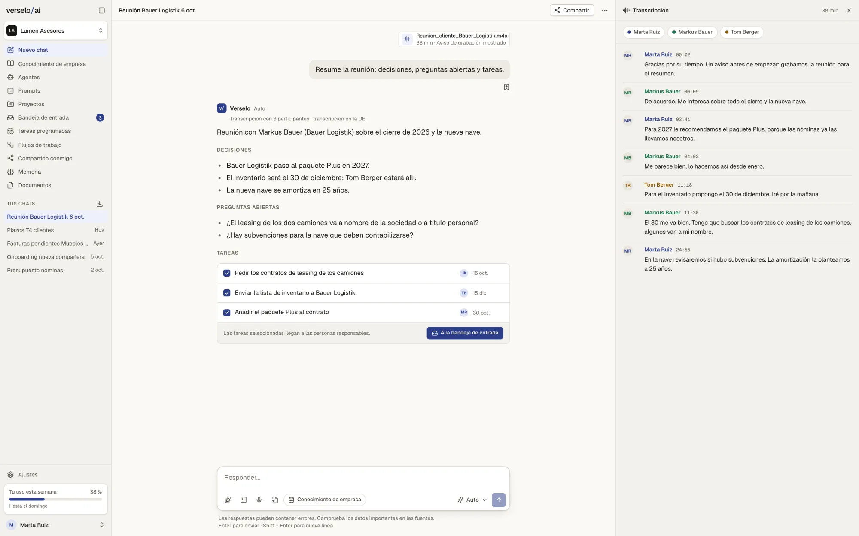This screenshot has height=536, width=859.
Task: Close the Transcripción panel
Action: (849, 10)
